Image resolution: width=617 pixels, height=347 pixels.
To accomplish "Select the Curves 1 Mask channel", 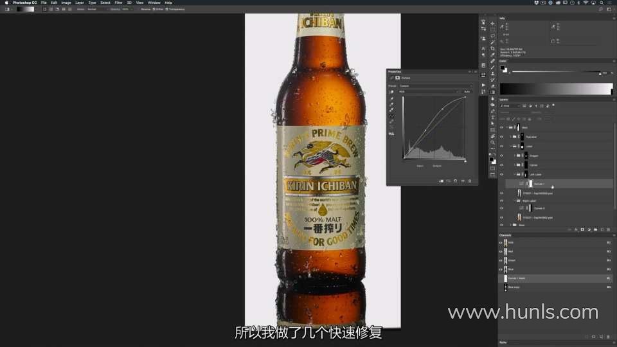I will coord(555,278).
